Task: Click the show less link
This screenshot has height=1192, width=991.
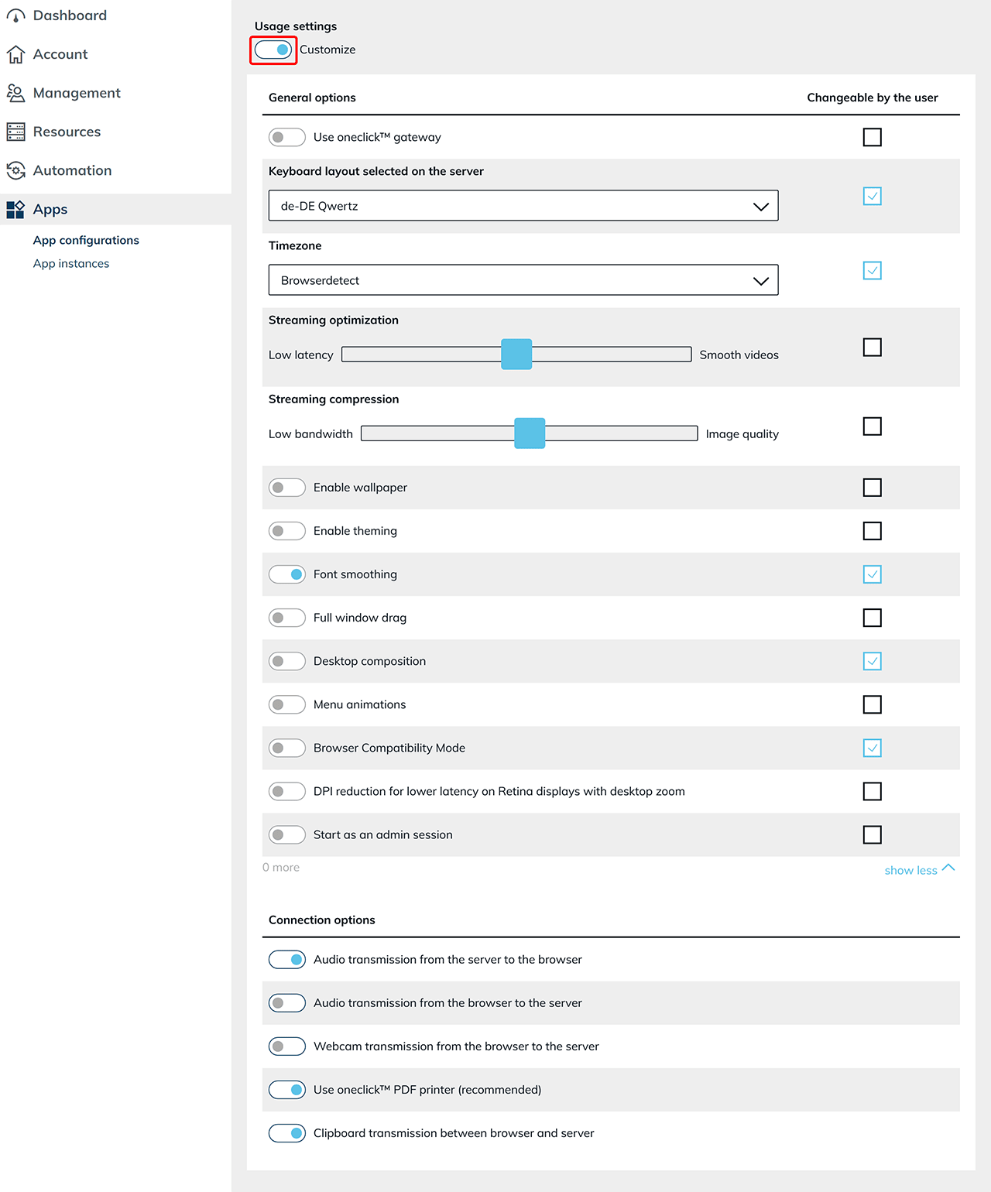Action: click(x=910, y=870)
